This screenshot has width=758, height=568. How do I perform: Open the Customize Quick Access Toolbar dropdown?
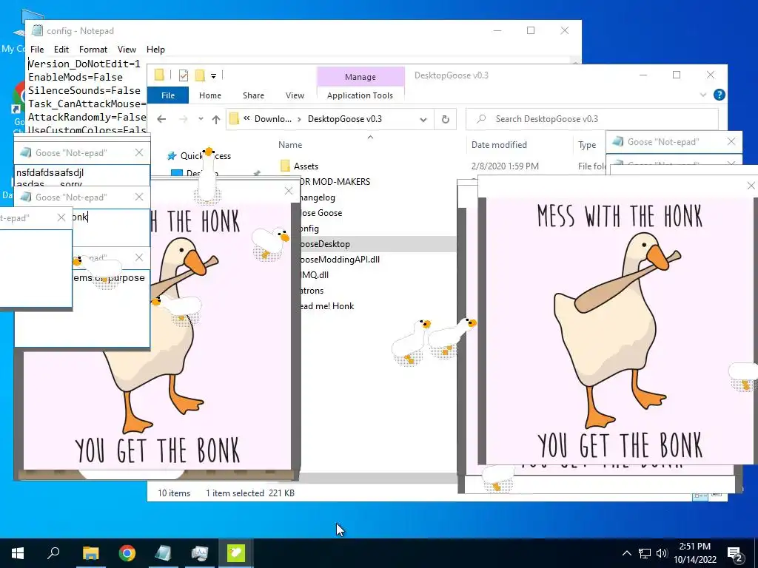tap(213, 76)
